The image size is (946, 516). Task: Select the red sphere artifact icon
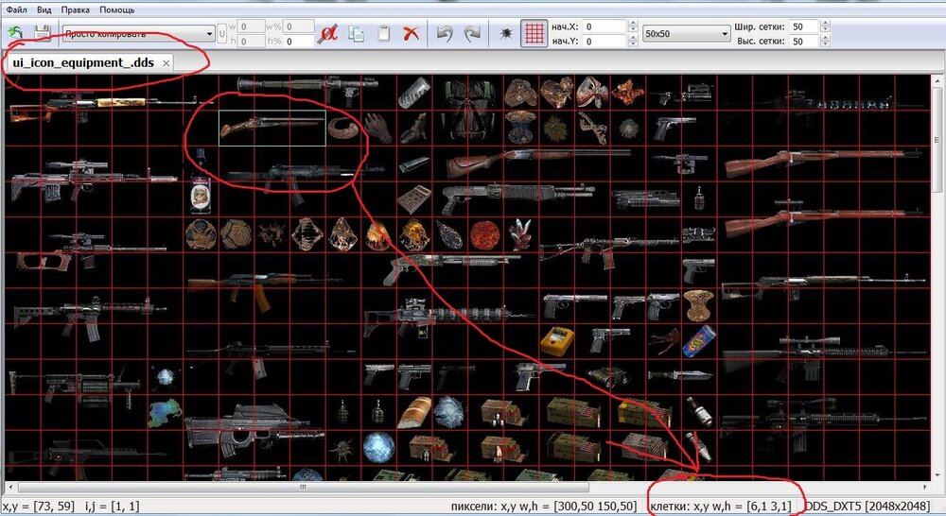pos(484,235)
